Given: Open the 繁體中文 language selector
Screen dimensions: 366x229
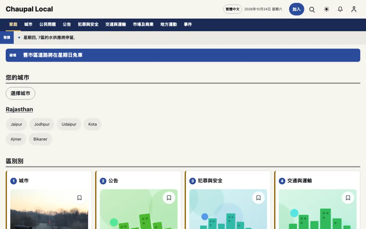Looking at the screenshot, I should click(x=233, y=9).
